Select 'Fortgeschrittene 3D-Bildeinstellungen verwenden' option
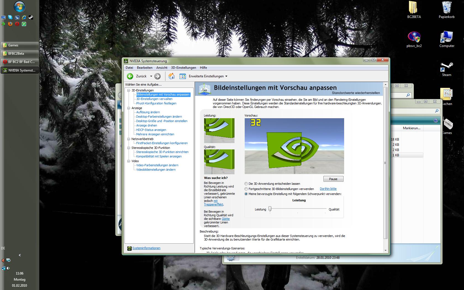464x290 pixels. [x=246, y=189]
